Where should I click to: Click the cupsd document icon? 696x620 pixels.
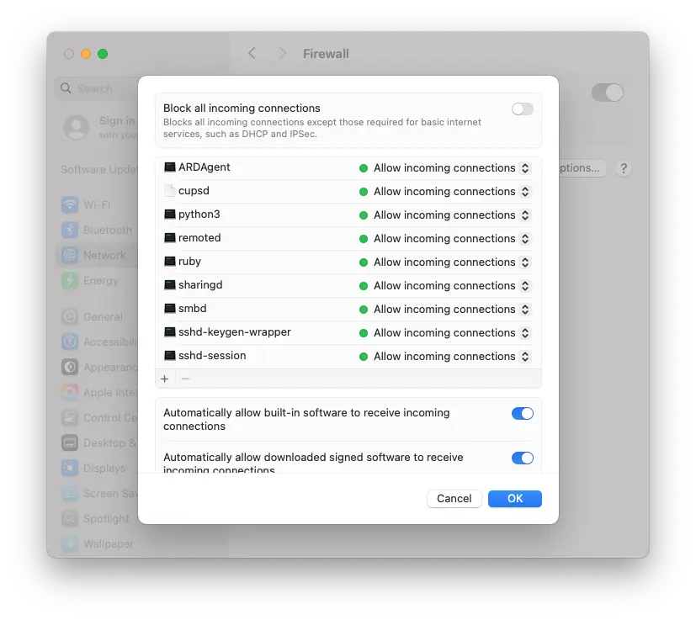171,191
